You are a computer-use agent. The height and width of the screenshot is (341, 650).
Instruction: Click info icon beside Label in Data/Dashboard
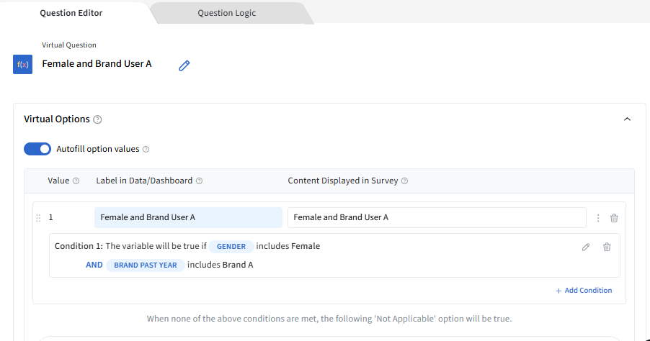pos(200,181)
